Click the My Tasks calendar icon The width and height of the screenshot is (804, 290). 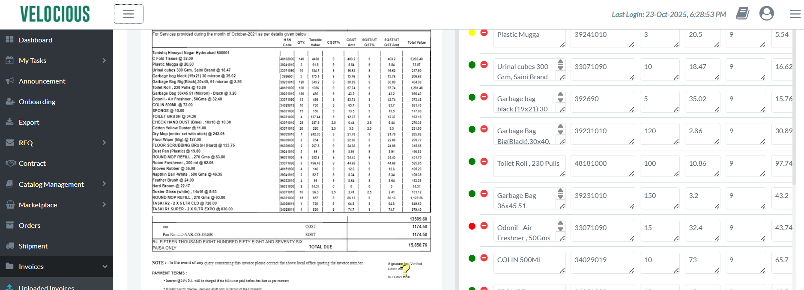click(x=10, y=60)
